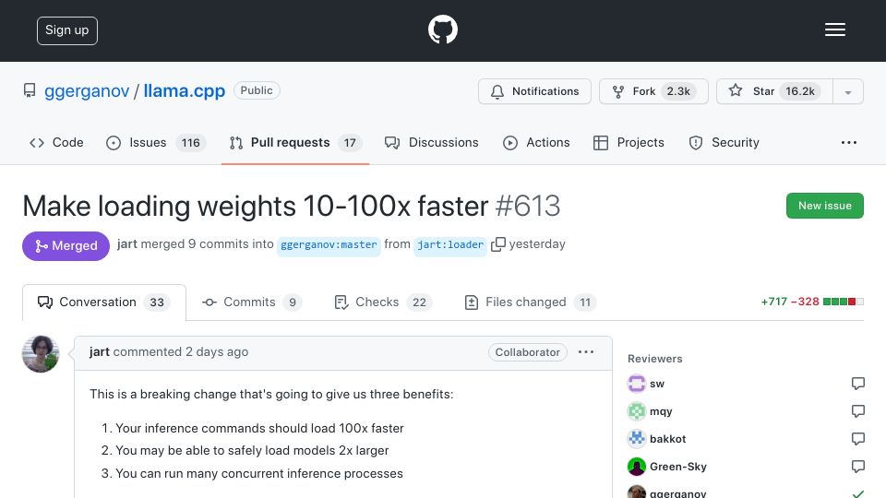Expand the Star lists dropdown arrow
This screenshot has height=498, width=886.
click(x=847, y=91)
